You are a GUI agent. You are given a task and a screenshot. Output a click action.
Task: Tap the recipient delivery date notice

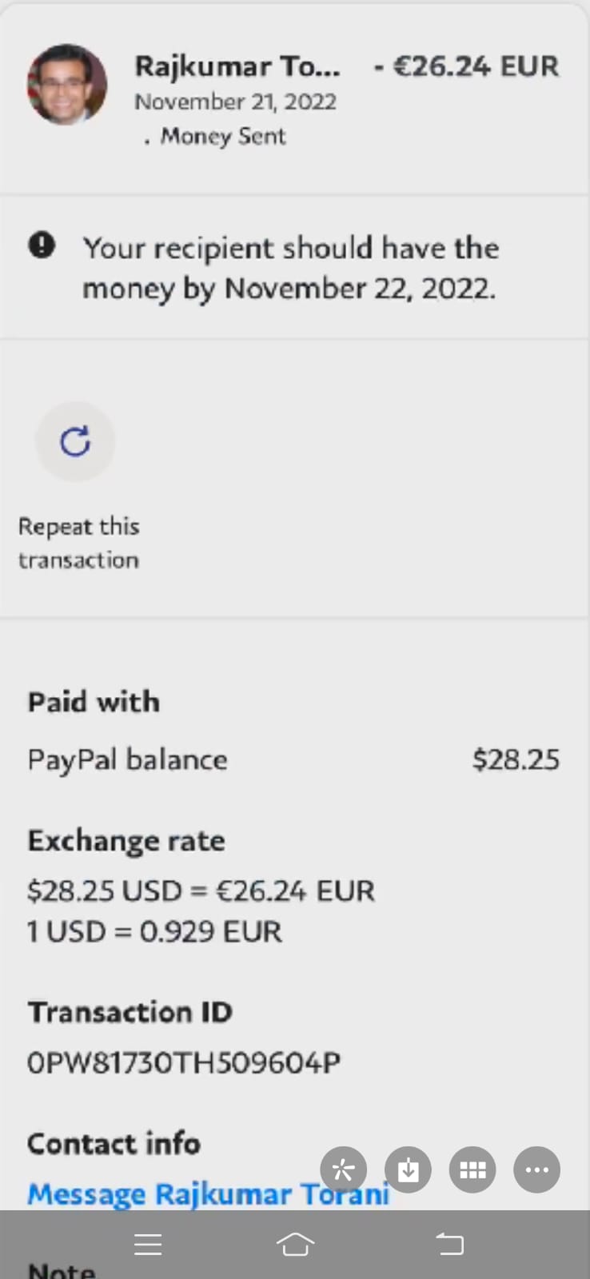pyautogui.click(x=290, y=268)
